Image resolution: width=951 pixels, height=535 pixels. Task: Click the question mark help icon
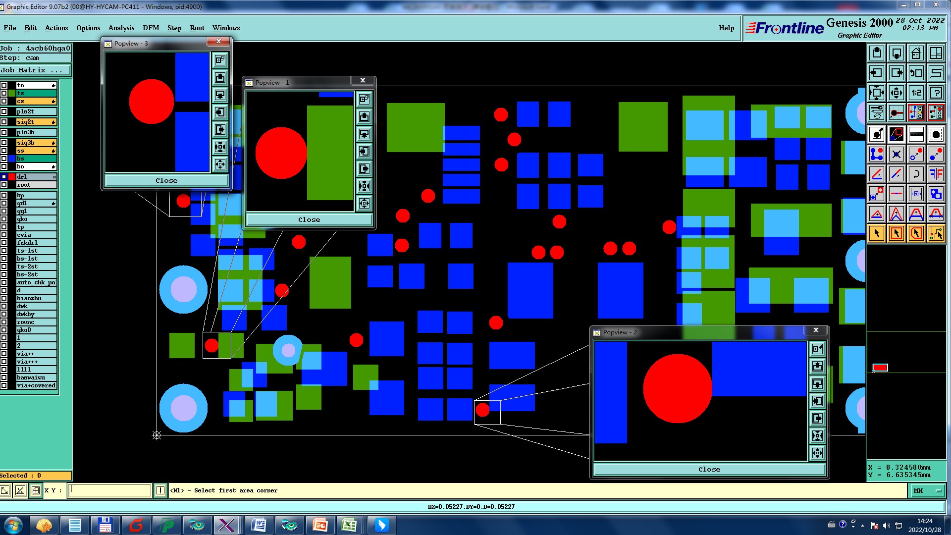[936, 93]
